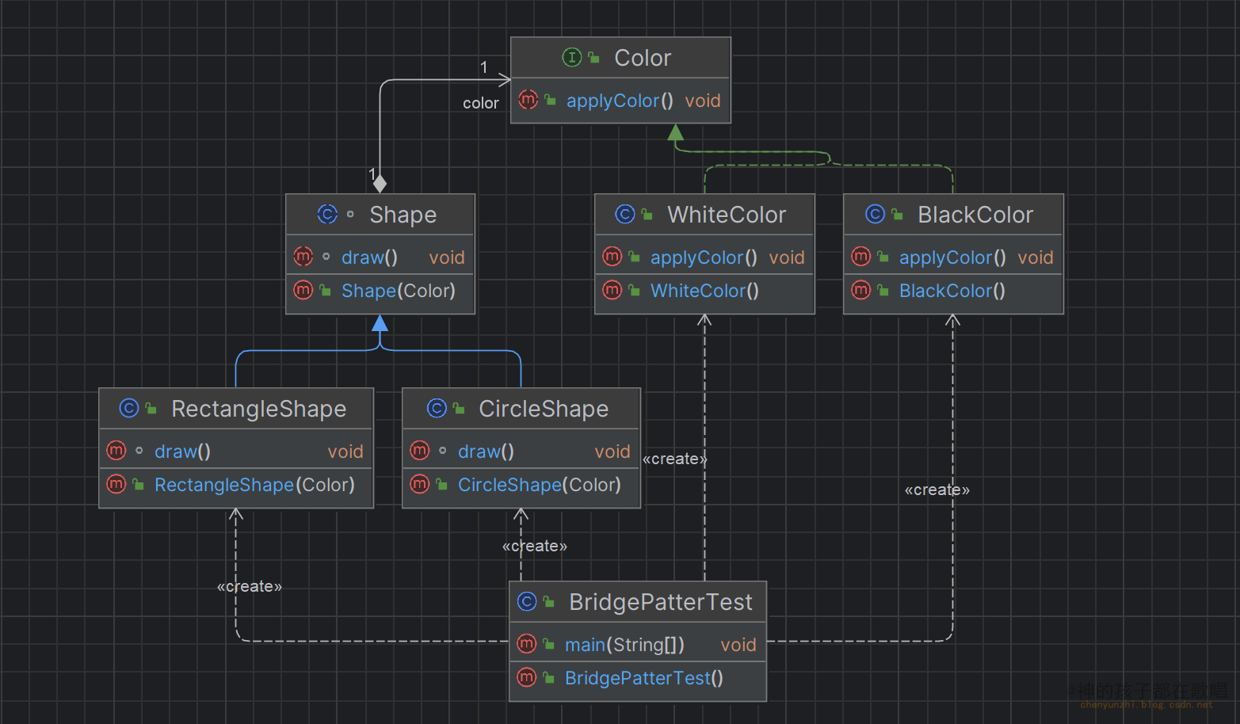This screenshot has width=1240, height=724.
Task: Click the method icon beside applyColor() in BlackColor
Action: pyautogui.click(x=861, y=257)
